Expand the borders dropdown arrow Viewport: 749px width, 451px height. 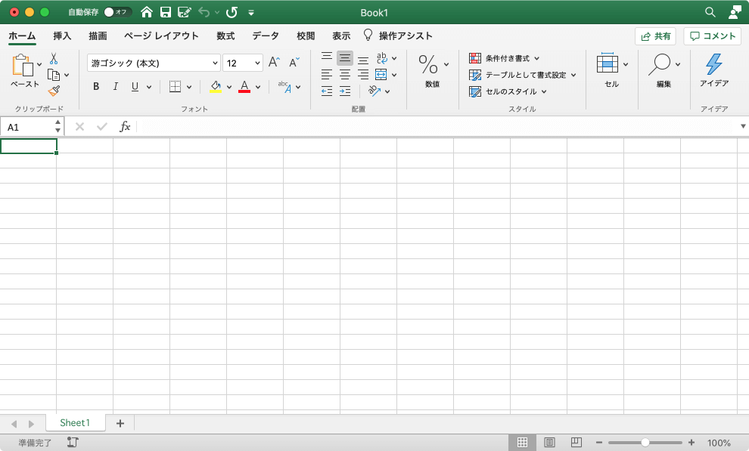pyautogui.click(x=189, y=87)
